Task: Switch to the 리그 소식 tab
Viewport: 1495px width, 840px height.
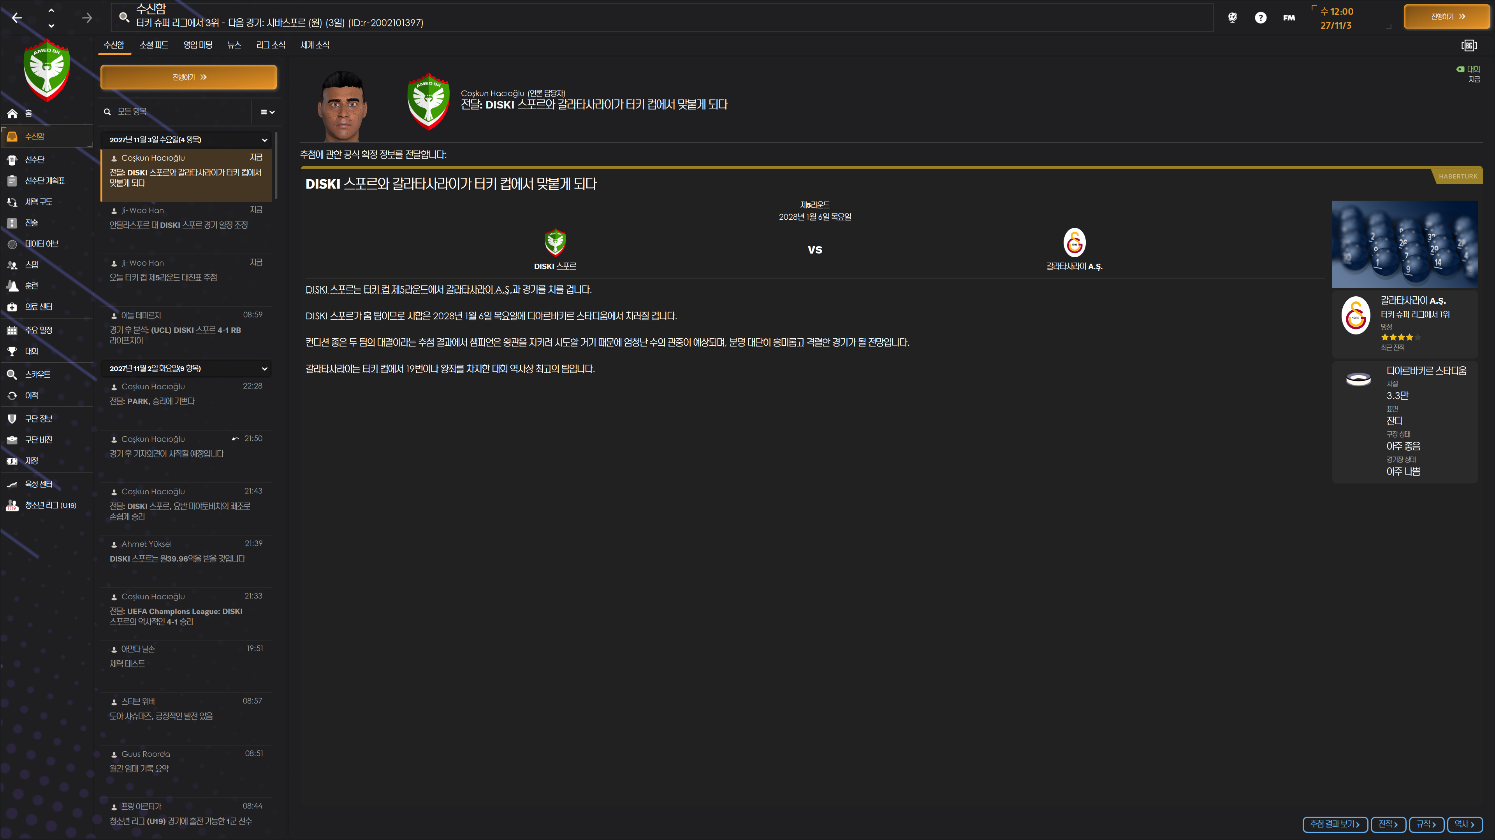Action: tap(271, 45)
